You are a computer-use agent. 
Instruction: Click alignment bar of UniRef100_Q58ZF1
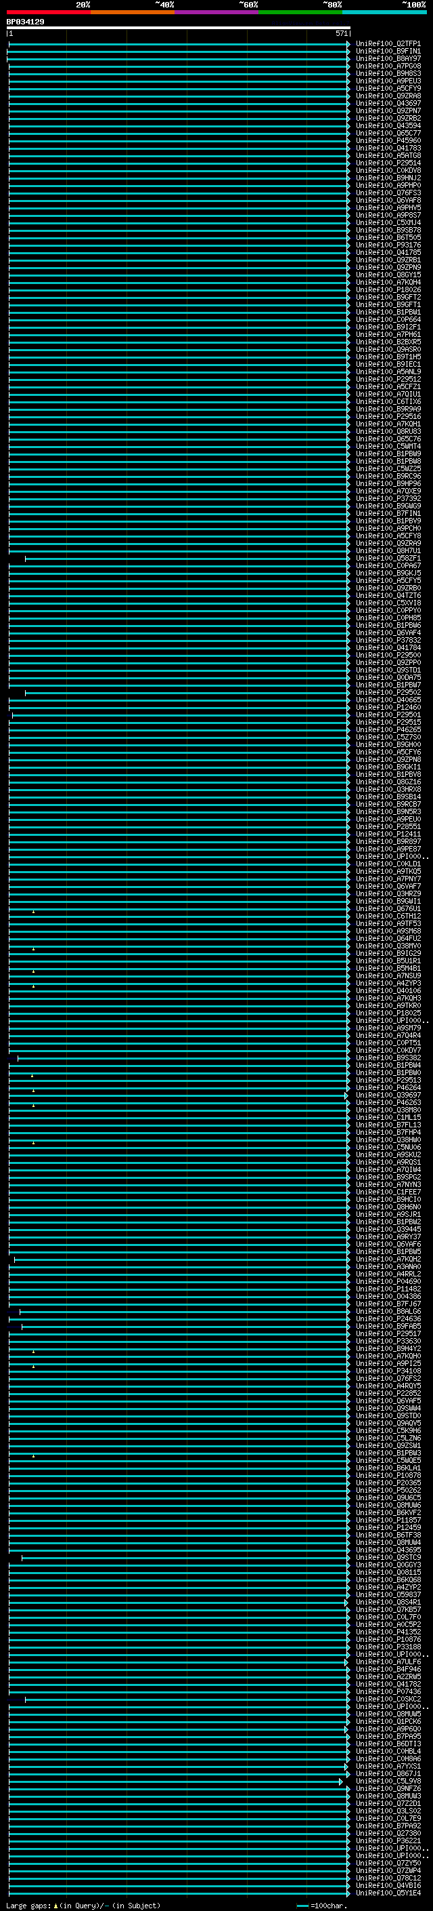click(187, 559)
